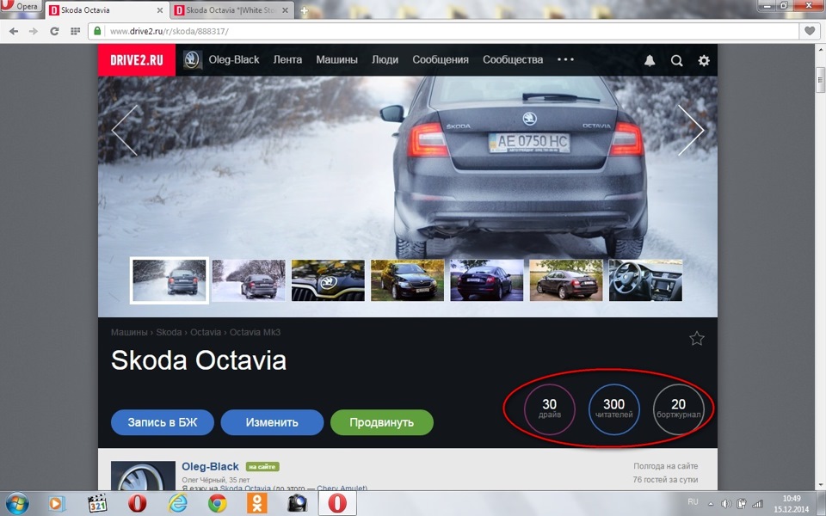Click Запись в БЖ button
The height and width of the screenshot is (516, 826).
[x=163, y=422]
